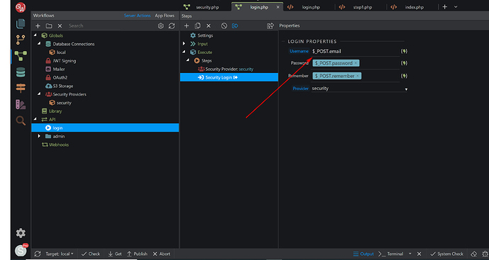Select the login API action
Image resolution: width=489 pixels, height=260 pixels.
click(105, 128)
